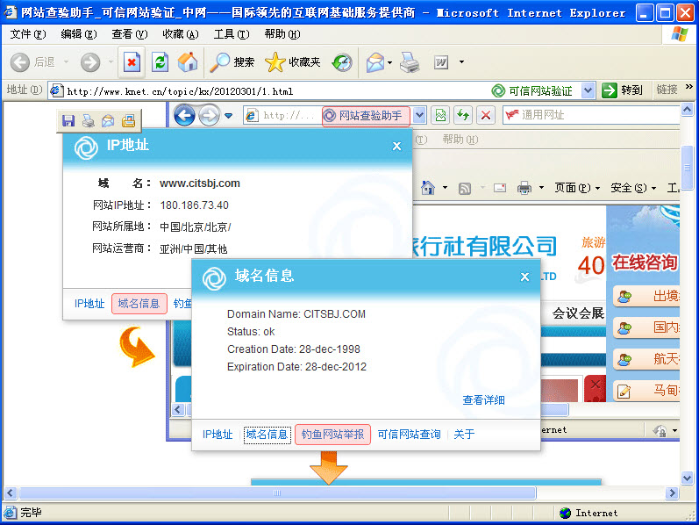Click 国内 consultation button in 在线咨询
This screenshot has width=699, height=525.
[646, 327]
